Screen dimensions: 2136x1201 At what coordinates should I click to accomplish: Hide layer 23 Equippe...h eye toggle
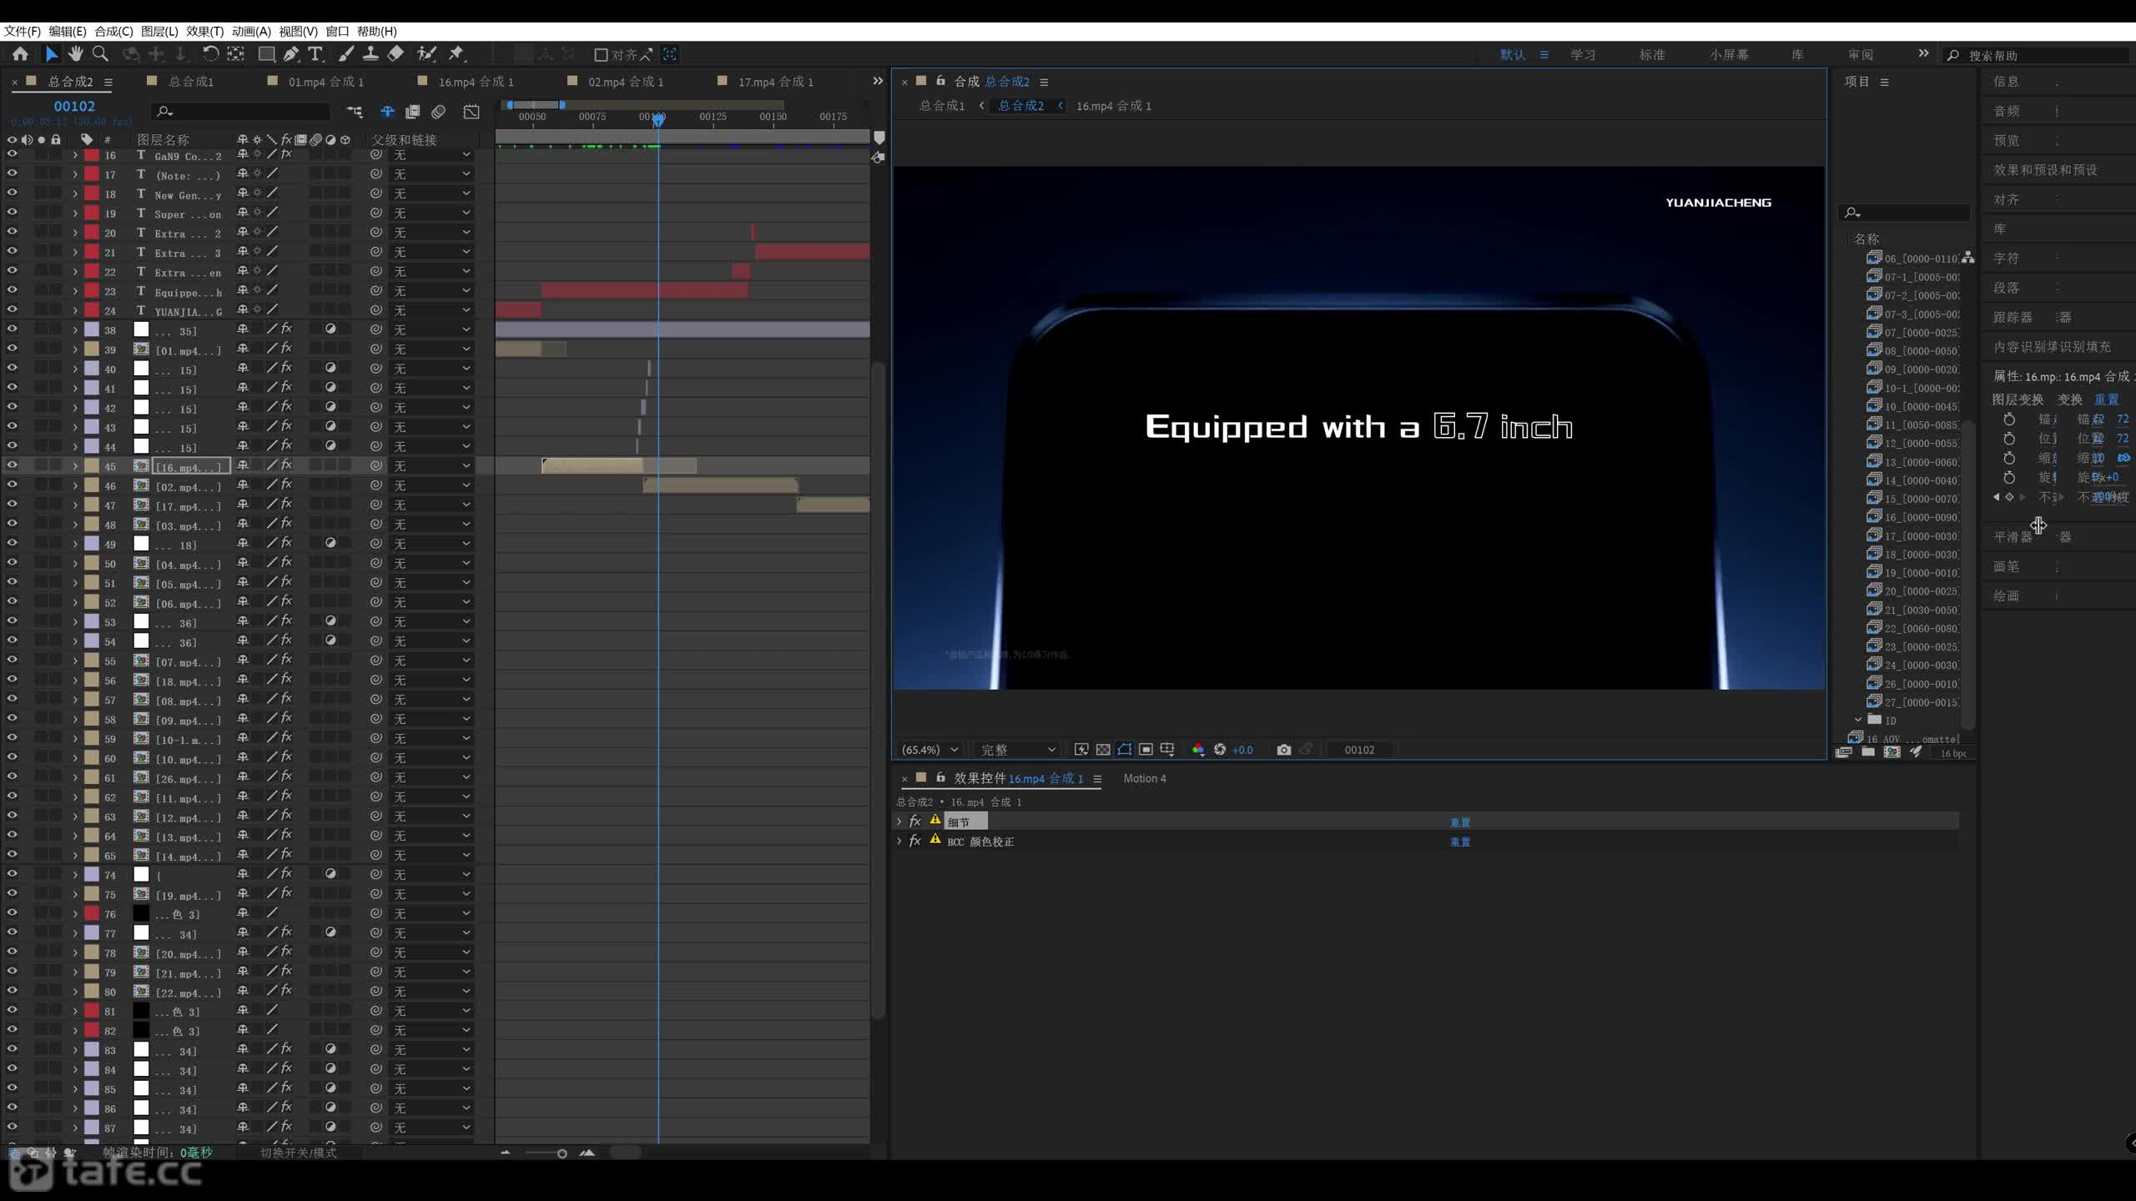pos(13,290)
